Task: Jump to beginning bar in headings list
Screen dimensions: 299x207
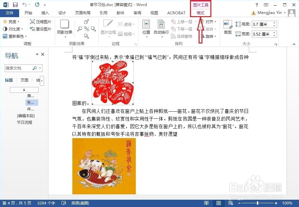Action: point(24,90)
